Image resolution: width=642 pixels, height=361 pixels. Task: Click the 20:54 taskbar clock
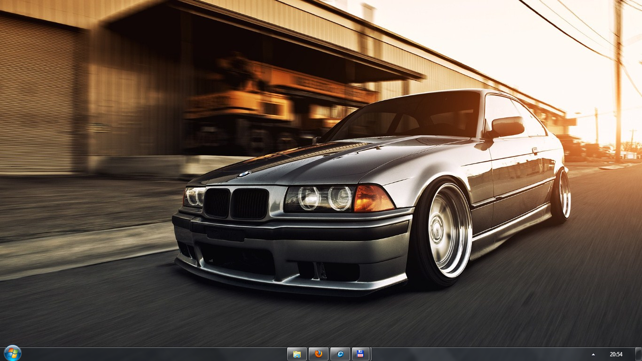click(616, 354)
